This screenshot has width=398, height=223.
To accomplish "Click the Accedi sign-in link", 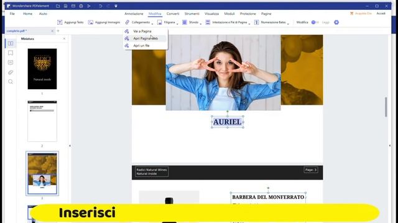I will pos(381,14).
